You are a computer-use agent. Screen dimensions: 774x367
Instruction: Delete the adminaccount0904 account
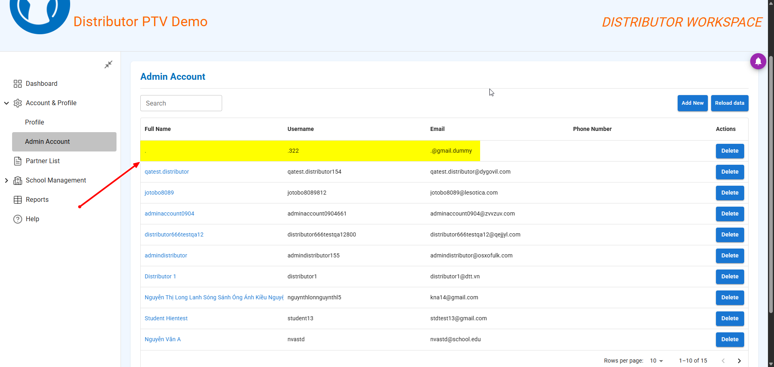730,214
